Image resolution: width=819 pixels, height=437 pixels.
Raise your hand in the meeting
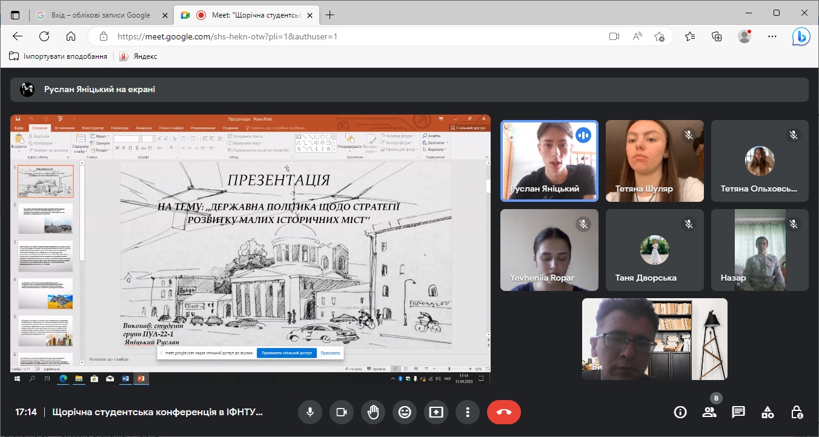[373, 412]
